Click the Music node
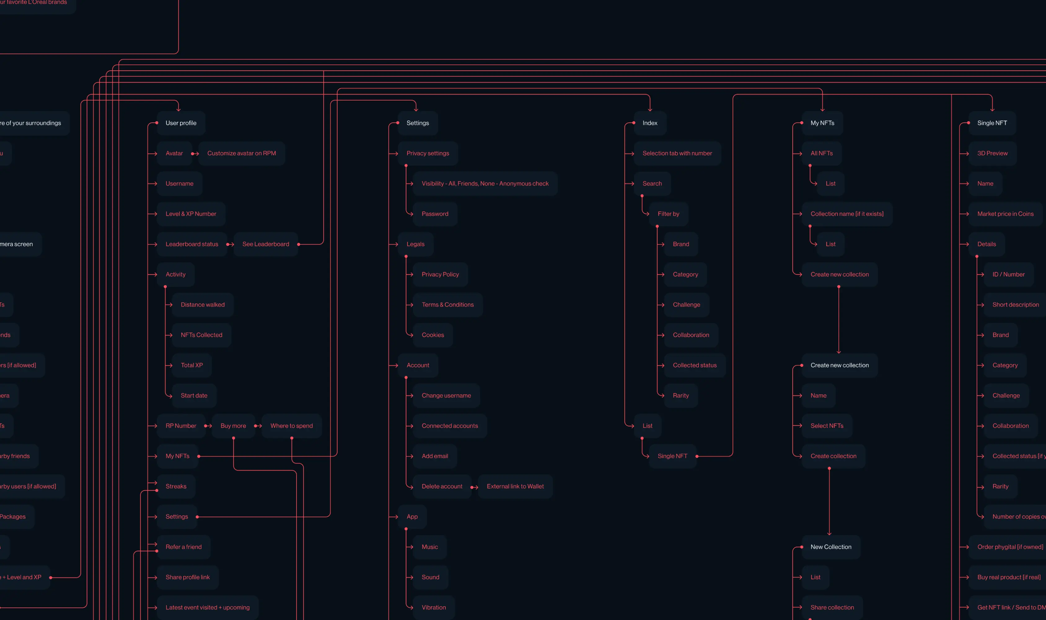The height and width of the screenshot is (620, 1046). [430, 547]
